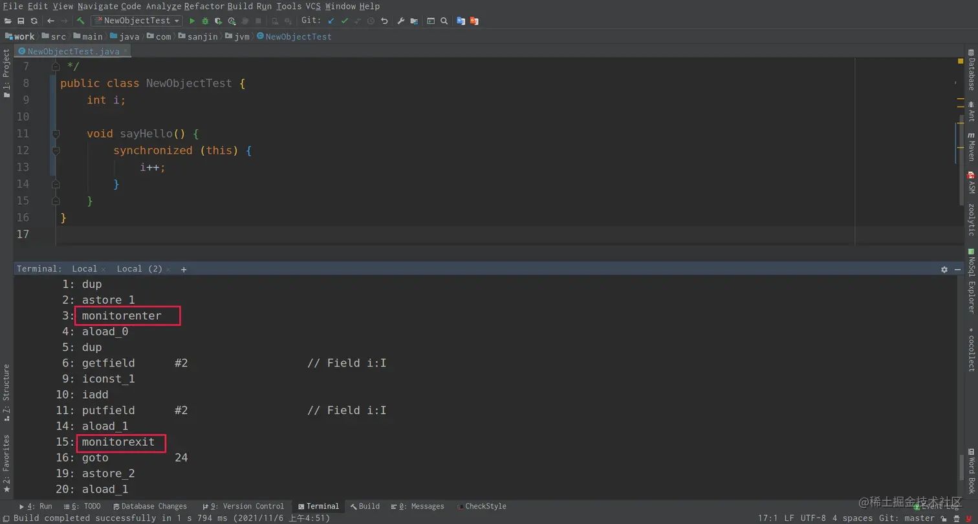Click the 'jvm' breadcrumb package
Screen dimensions: 978x524
point(238,37)
